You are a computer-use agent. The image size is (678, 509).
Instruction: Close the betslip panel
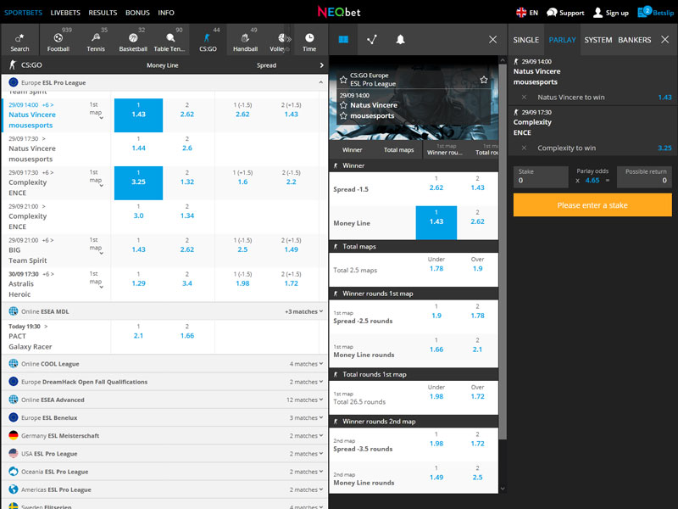pos(665,39)
